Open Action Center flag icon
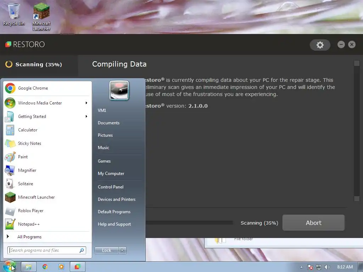The width and height of the screenshot is (363, 272). point(310,267)
